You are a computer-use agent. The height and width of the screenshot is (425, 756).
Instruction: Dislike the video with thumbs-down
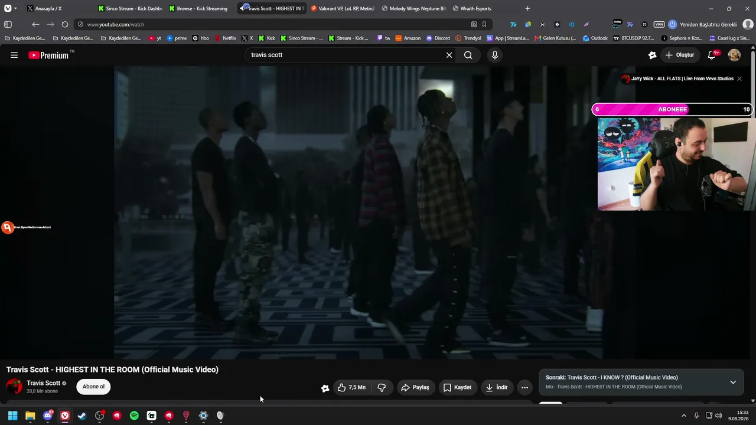(382, 387)
